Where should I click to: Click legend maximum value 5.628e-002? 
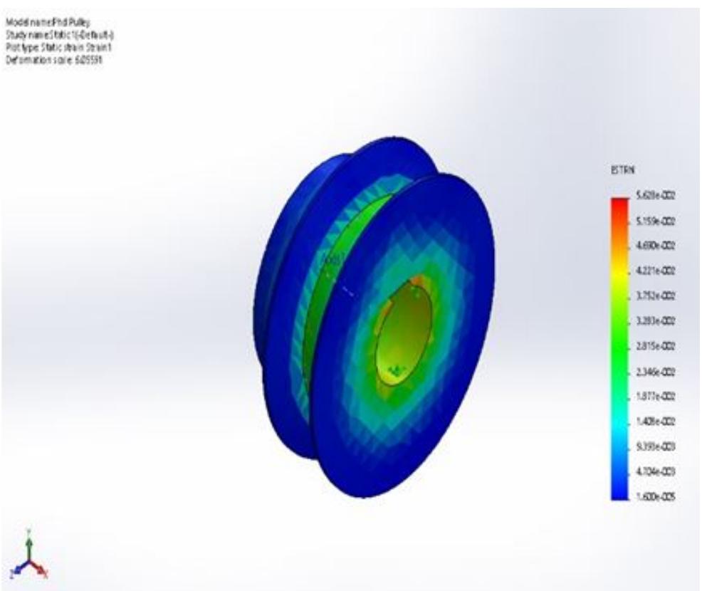(x=656, y=196)
